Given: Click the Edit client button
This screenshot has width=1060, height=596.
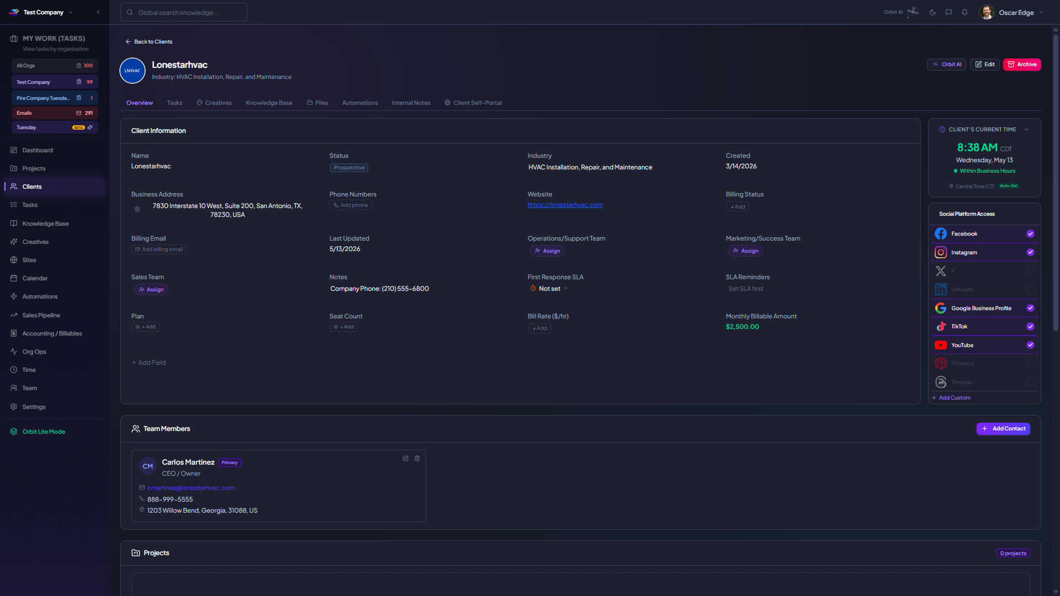Looking at the screenshot, I should (x=985, y=65).
